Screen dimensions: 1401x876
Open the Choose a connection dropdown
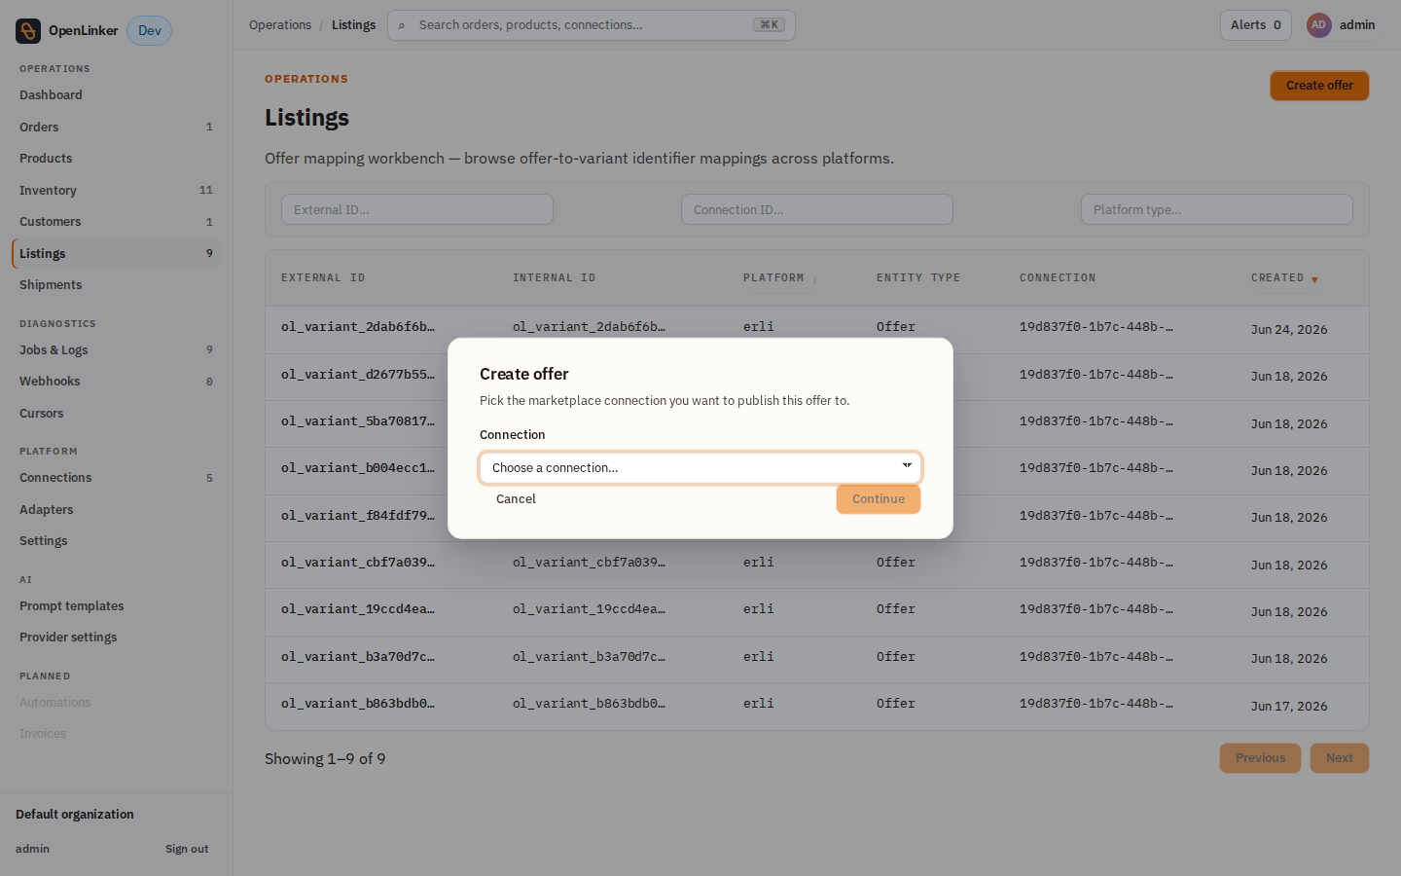tap(700, 468)
